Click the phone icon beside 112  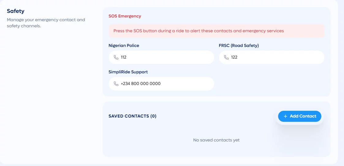[116, 57]
